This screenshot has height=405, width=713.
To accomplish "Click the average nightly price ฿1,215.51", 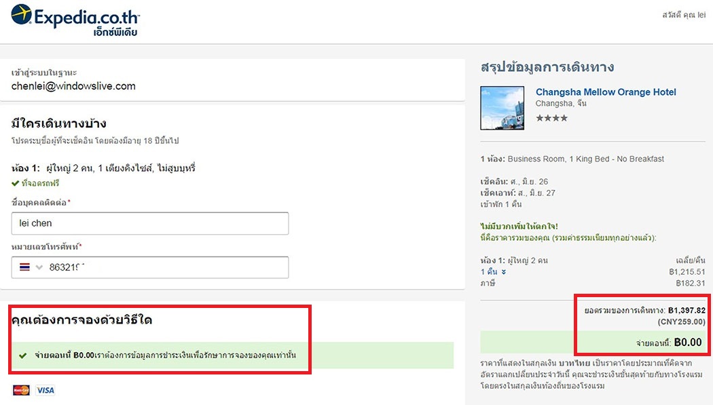I will (x=687, y=272).
